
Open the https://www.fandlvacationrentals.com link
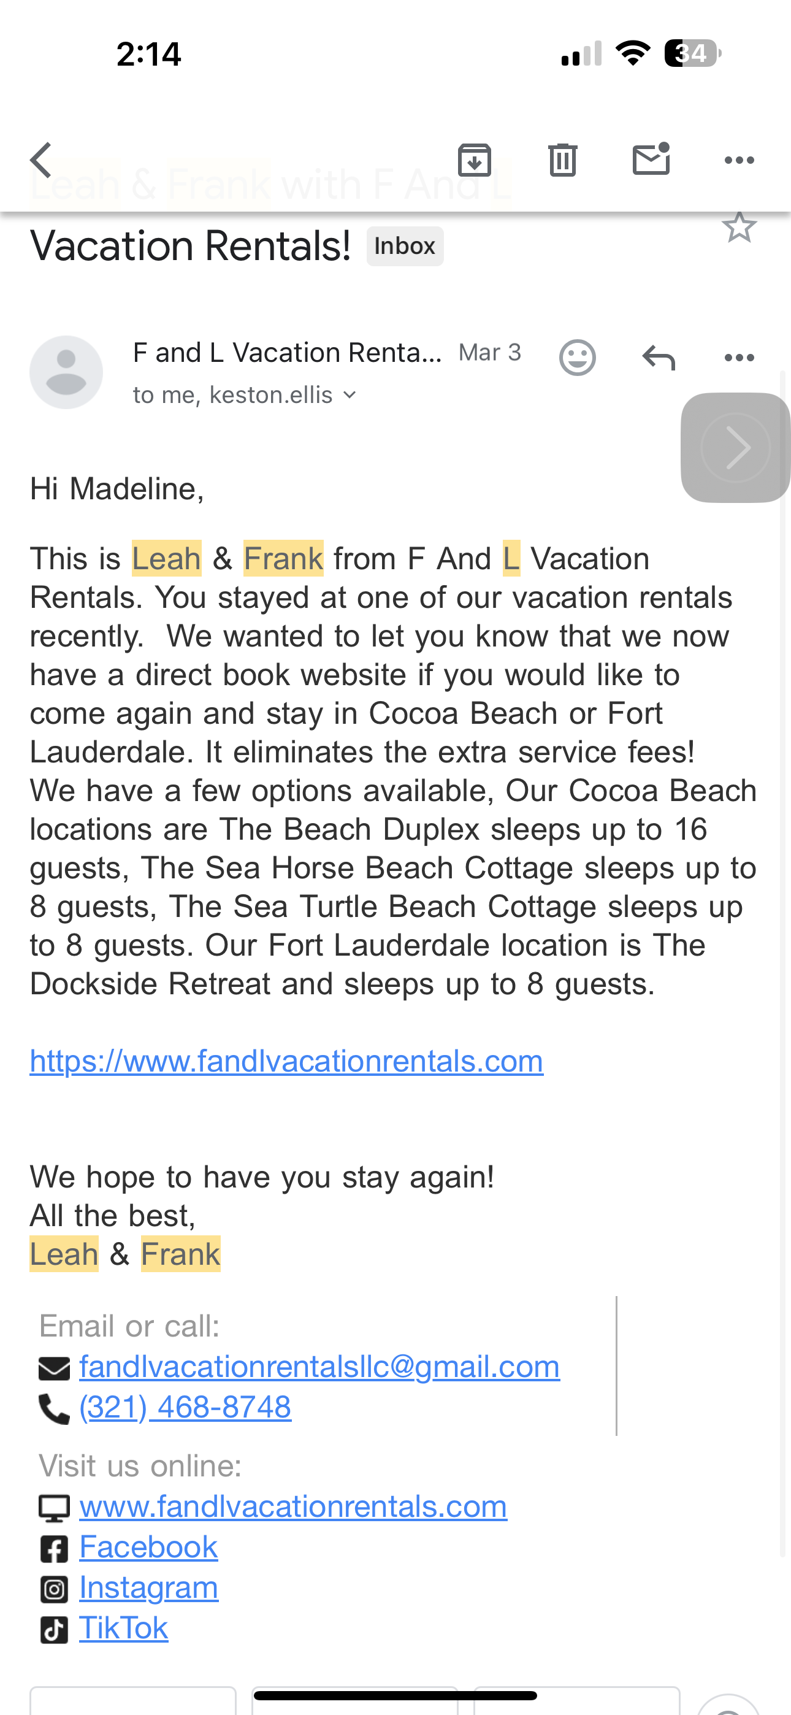click(286, 1061)
